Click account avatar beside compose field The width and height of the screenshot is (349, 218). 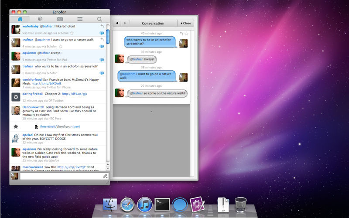click(15, 176)
